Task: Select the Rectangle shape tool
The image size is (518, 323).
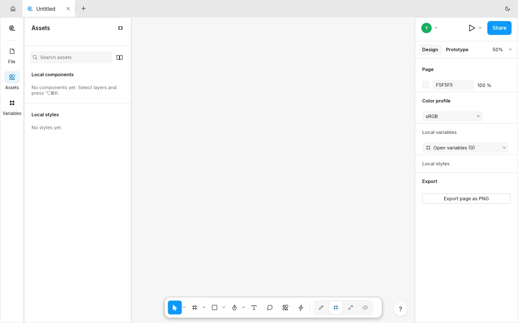Action: coord(215,307)
